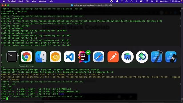The width and height of the screenshot is (183, 103).
Task: Click the 'Using cached asgiref-3.4.1' line
Action: pos(37,40)
